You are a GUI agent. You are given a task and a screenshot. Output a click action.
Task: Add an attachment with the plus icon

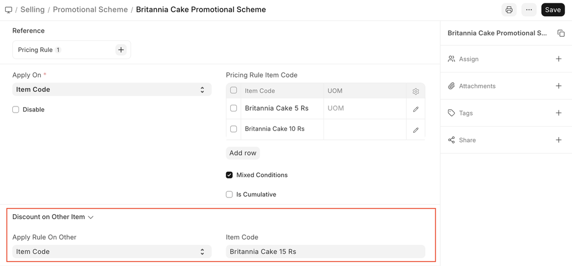click(x=559, y=86)
